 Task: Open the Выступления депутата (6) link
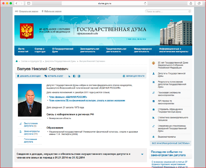[31, 125]
